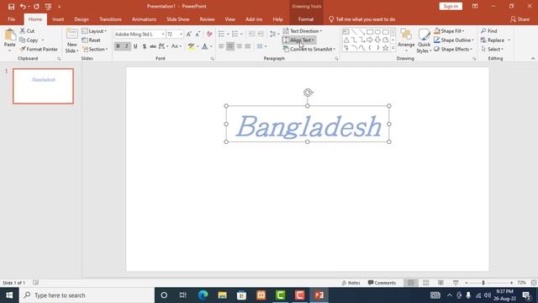Viewport: 538px width, 303px height.
Task: Toggle Bold formatting
Action: pyautogui.click(x=118, y=46)
